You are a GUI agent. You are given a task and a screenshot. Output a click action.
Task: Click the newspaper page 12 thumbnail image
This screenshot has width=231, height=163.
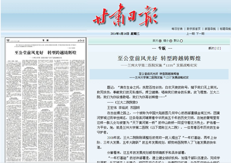pos(45,100)
